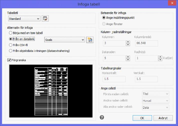
Task: Launch the Data Link Manager icon
Action: (x=90, y=40)
